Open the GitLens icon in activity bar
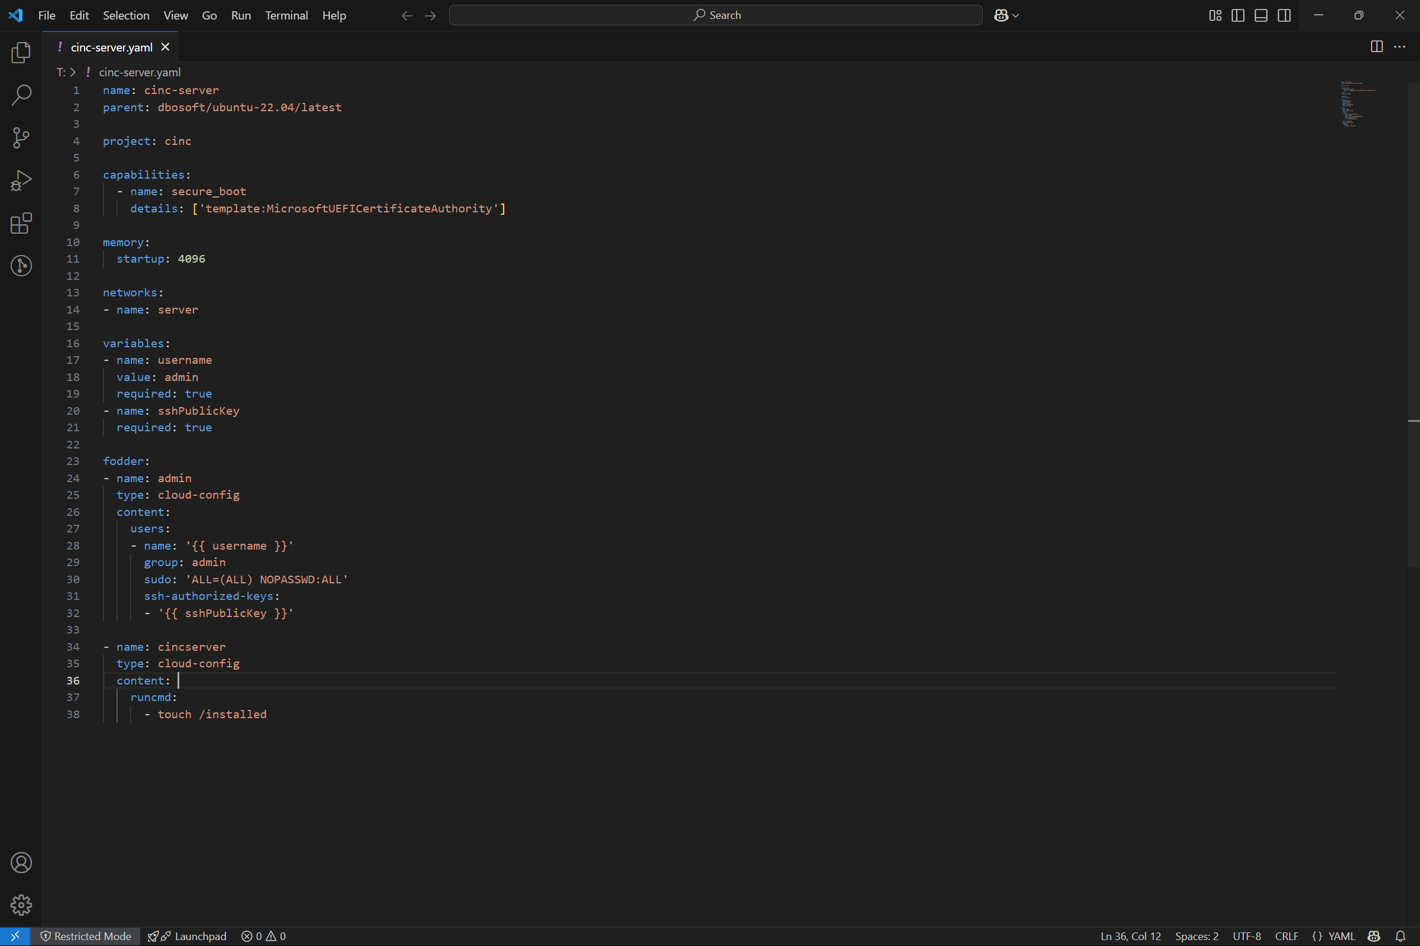Image resolution: width=1420 pixels, height=946 pixels. pyautogui.click(x=21, y=266)
